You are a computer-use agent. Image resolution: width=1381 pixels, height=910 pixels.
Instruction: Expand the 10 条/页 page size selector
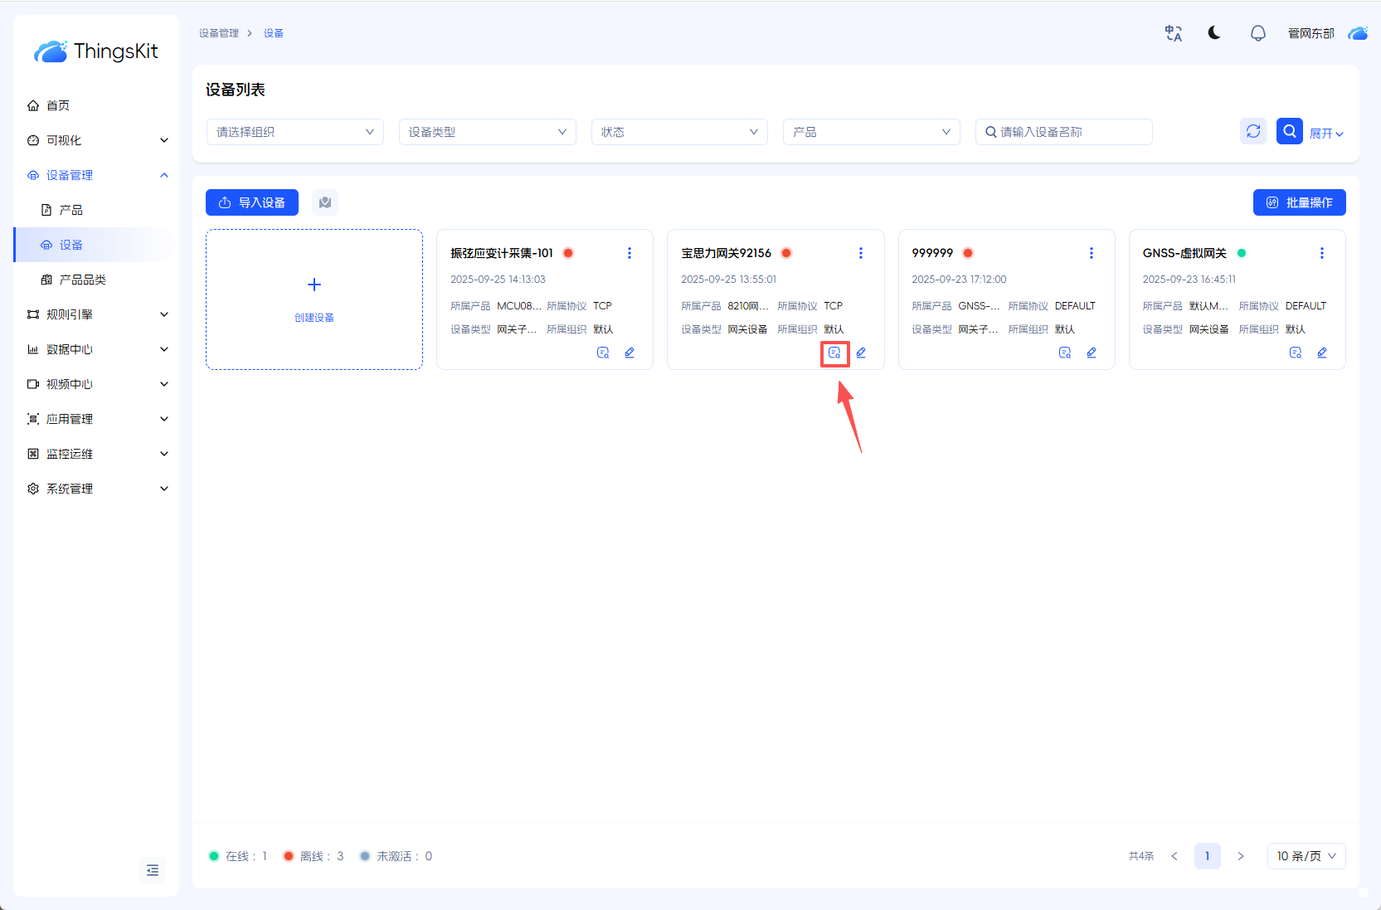point(1306,856)
